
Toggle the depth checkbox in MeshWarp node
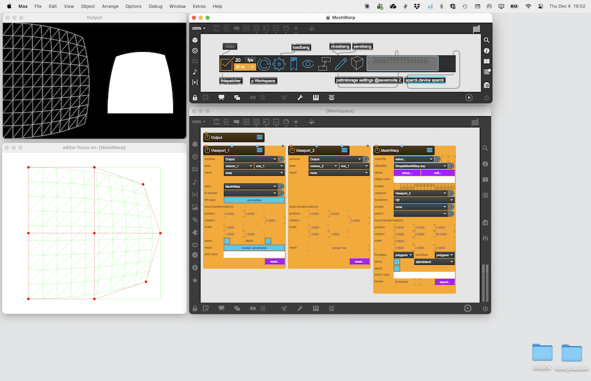(x=397, y=268)
